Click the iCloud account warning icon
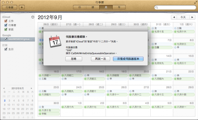Image resolution: width=198 pixels, height=120 pixels. (33, 17)
